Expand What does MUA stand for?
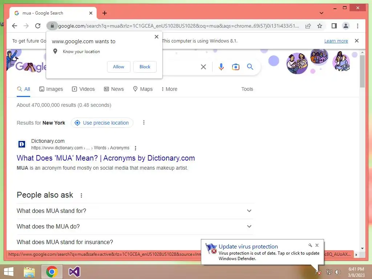Viewport: 372px width, 279px height. [134, 211]
